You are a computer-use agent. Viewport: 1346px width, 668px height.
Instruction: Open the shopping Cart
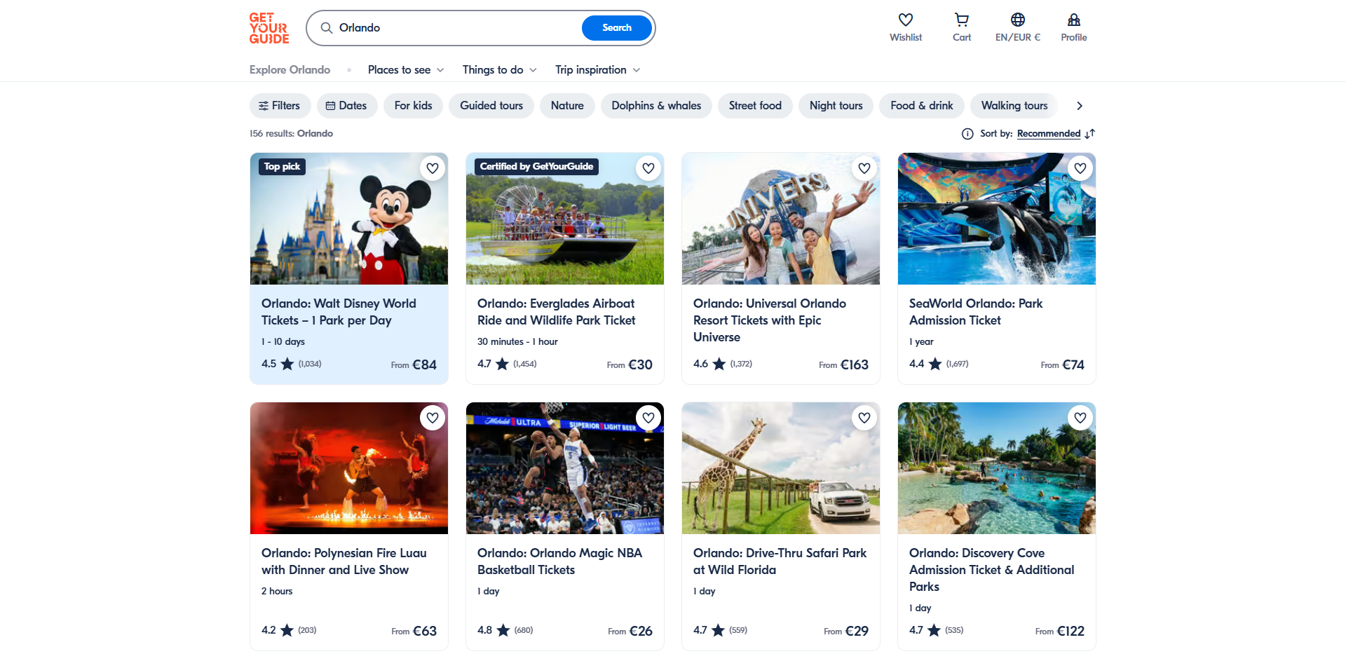(961, 20)
